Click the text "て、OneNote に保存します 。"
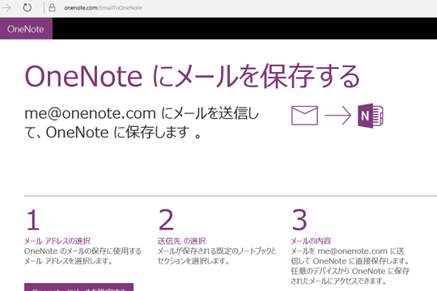The image size is (437, 291). pyautogui.click(x=112, y=133)
